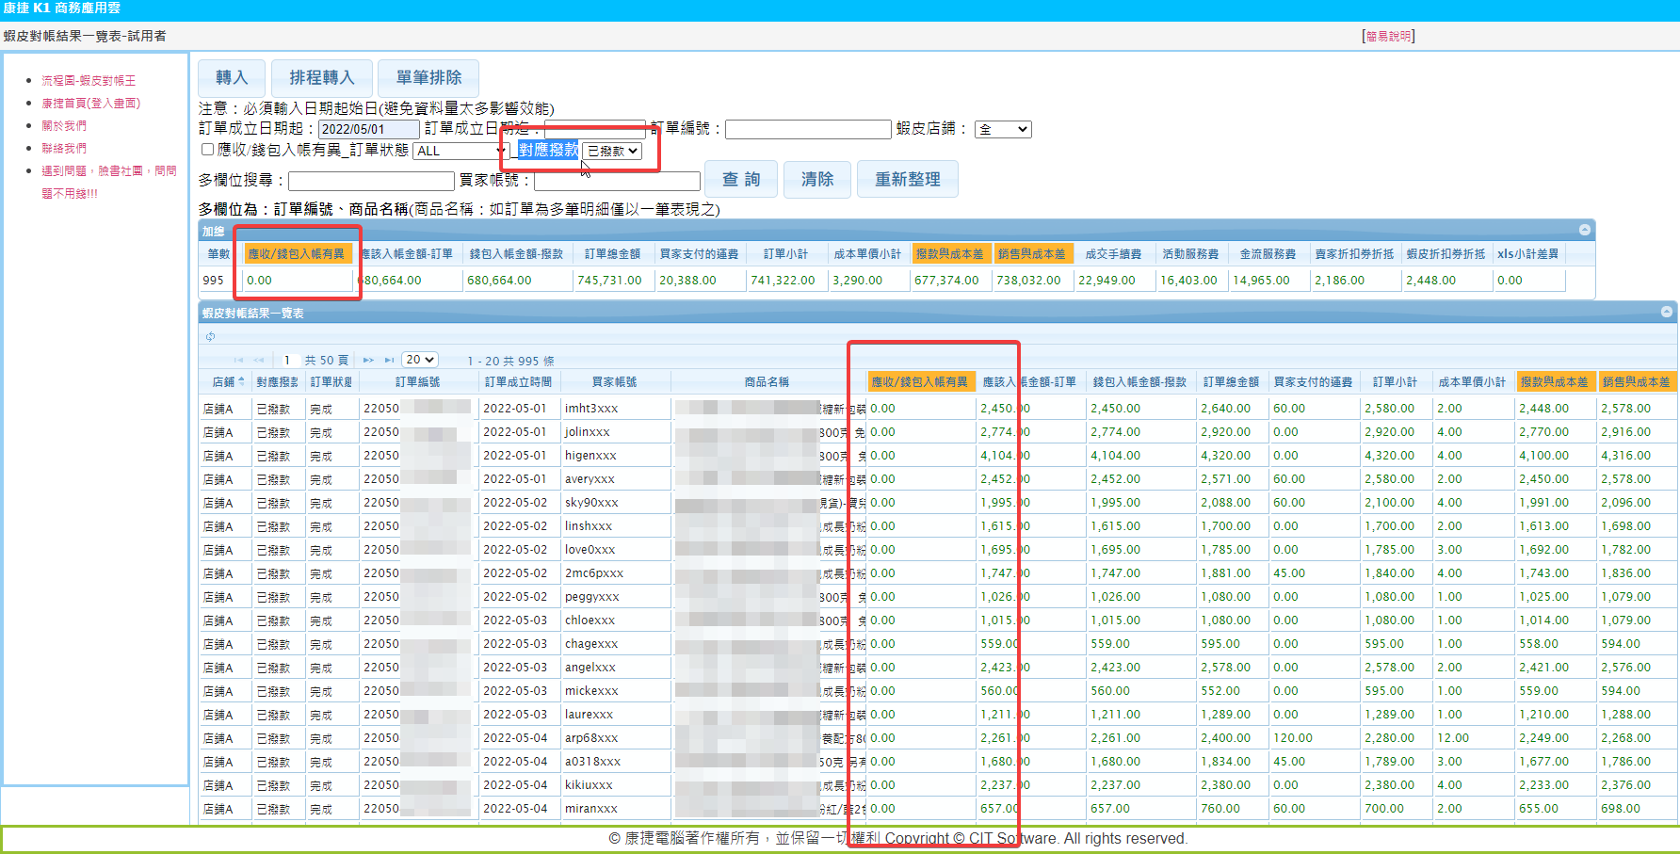Collapse the 加總 summary panel

click(x=1585, y=231)
